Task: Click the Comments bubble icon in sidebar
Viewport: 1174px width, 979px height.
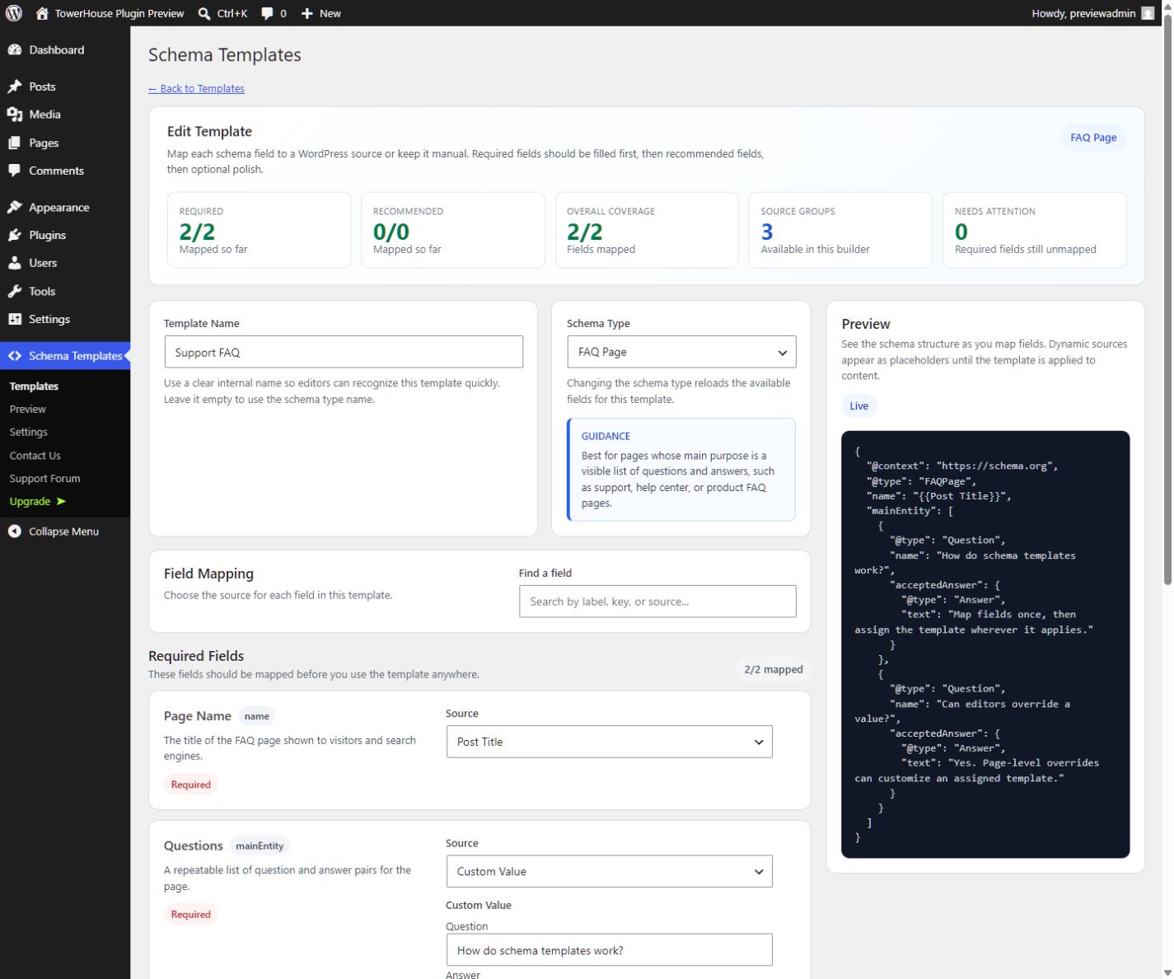Action: [x=15, y=171]
